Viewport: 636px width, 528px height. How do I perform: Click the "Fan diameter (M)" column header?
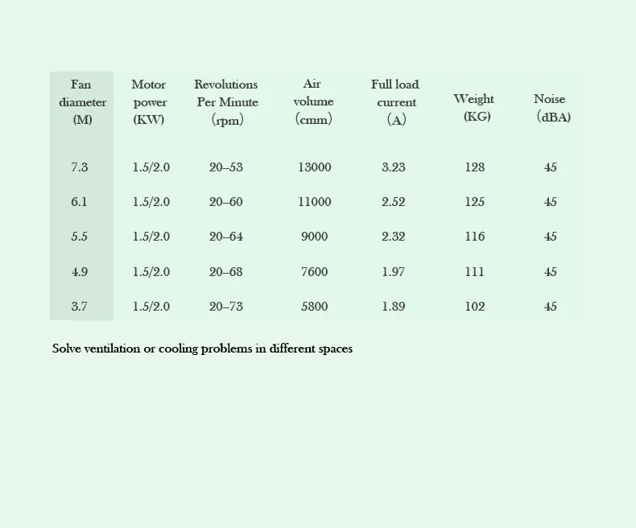81,102
